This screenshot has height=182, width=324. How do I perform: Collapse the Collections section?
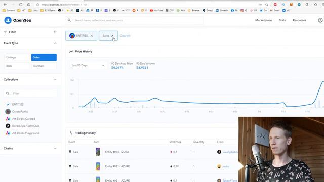click(55, 80)
